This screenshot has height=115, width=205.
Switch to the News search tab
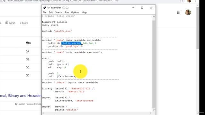point(11,23)
